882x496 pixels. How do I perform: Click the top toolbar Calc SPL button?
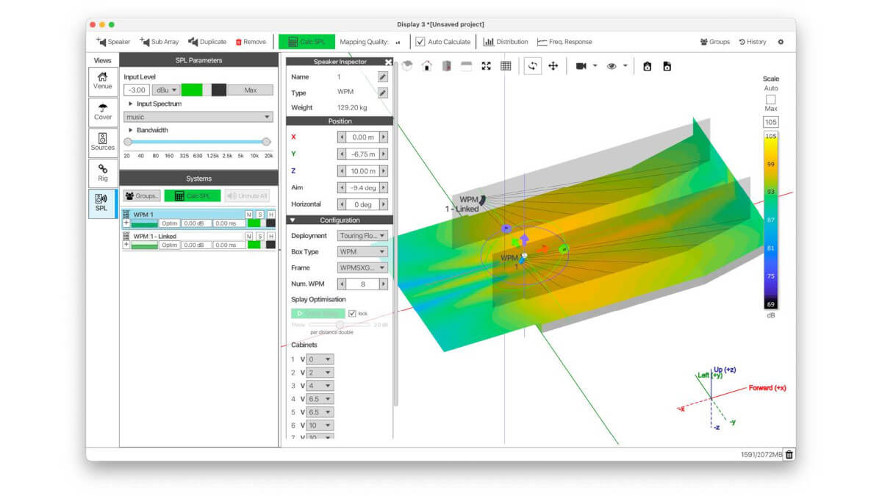[306, 42]
